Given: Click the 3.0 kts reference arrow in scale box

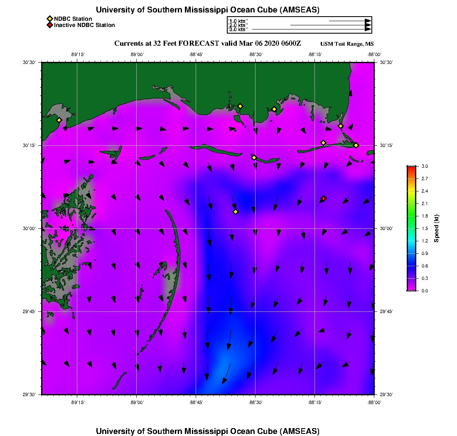Looking at the screenshot, I should pyautogui.click(x=312, y=29).
